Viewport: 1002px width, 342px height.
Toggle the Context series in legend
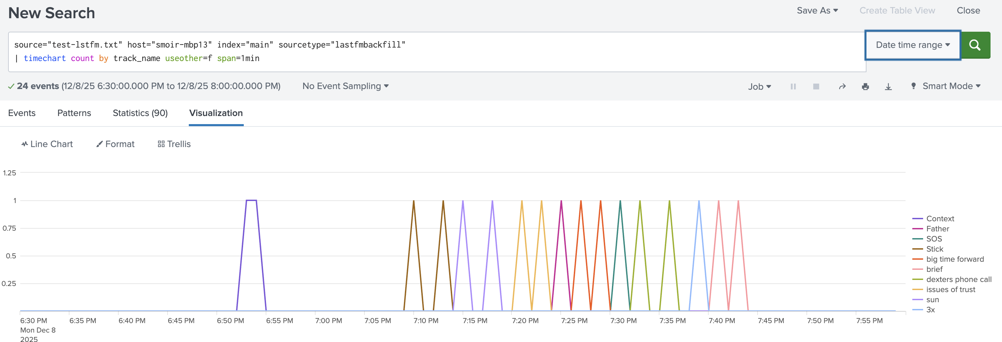tap(940, 219)
